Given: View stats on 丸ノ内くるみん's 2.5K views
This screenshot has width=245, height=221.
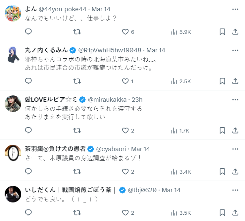Looking at the screenshot, I should (181, 81).
